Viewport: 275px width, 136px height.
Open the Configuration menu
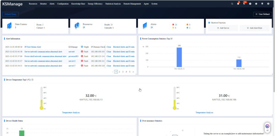[63, 4]
